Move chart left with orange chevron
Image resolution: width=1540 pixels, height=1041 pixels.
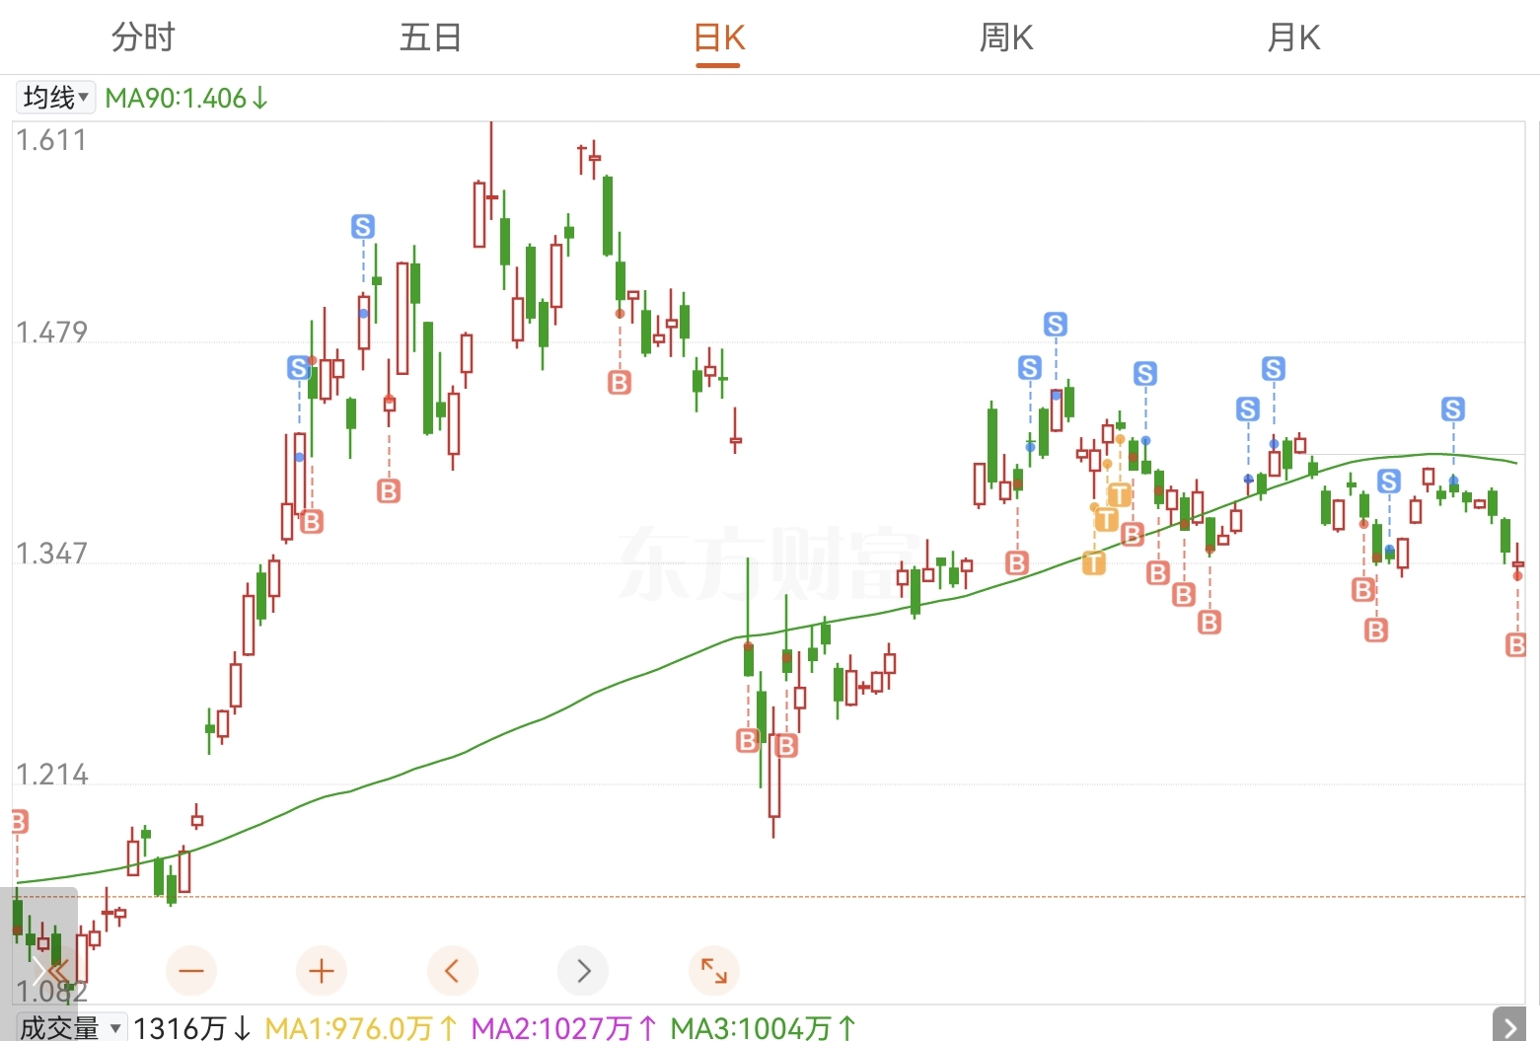[x=452, y=971]
